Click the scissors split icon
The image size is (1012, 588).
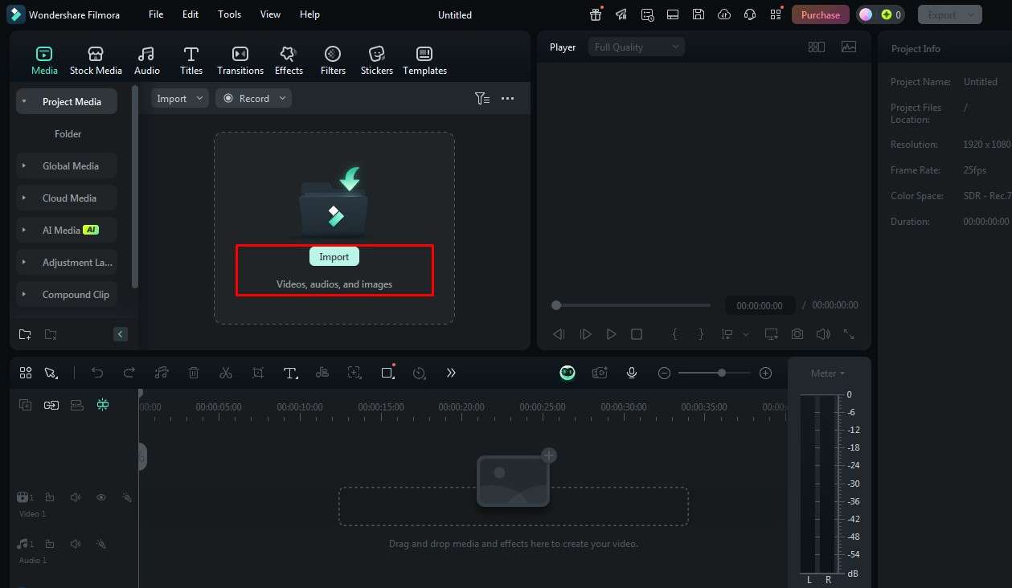tap(226, 373)
